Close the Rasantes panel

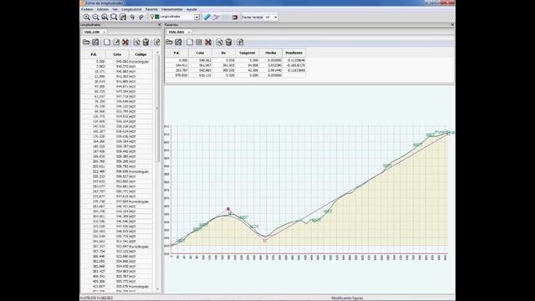[452, 25]
